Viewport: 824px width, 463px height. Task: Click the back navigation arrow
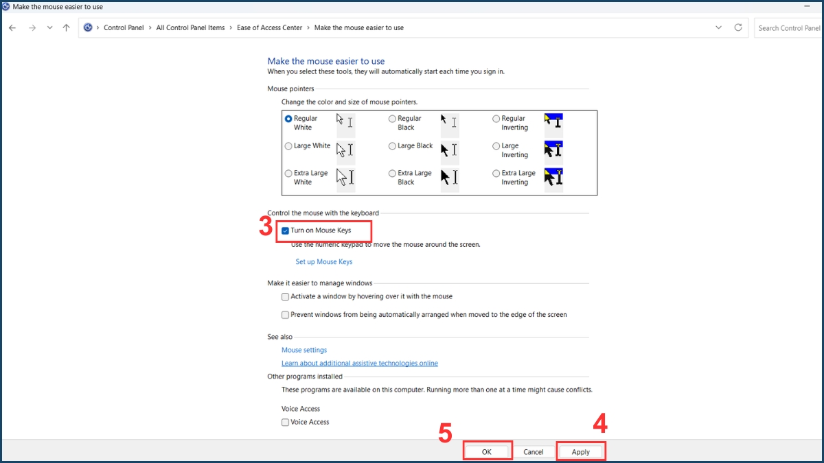click(x=12, y=27)
